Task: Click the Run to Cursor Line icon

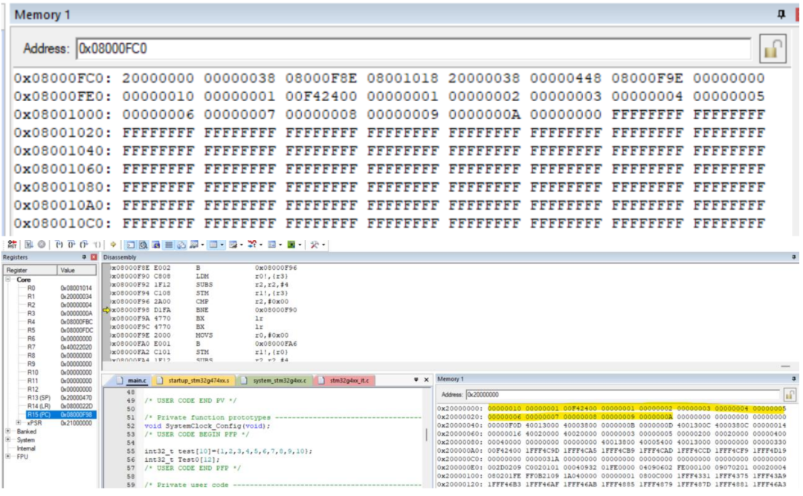Action: (x=97, y=245)
